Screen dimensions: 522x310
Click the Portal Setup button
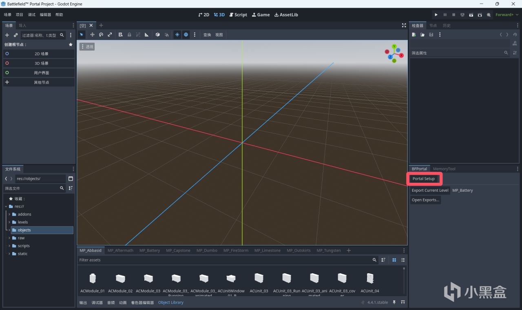click(423, 179)
